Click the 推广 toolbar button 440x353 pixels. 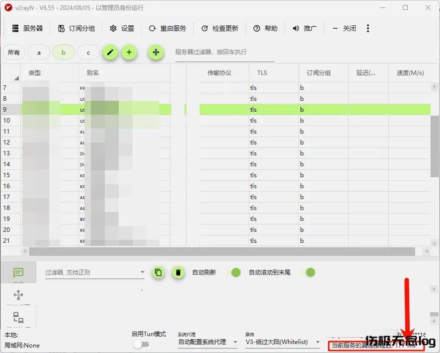point(304,28)
